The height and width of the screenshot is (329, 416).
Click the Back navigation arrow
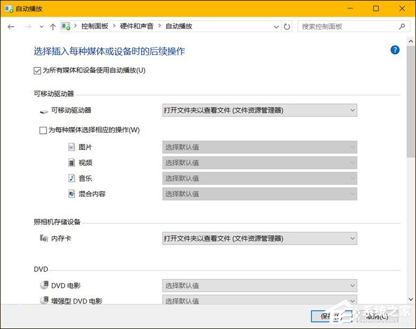[11, 26]
